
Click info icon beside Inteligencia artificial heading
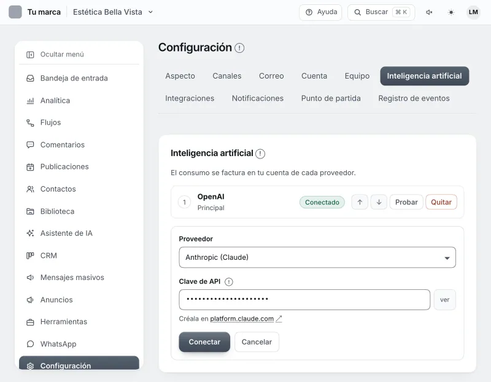coord(260,154)
